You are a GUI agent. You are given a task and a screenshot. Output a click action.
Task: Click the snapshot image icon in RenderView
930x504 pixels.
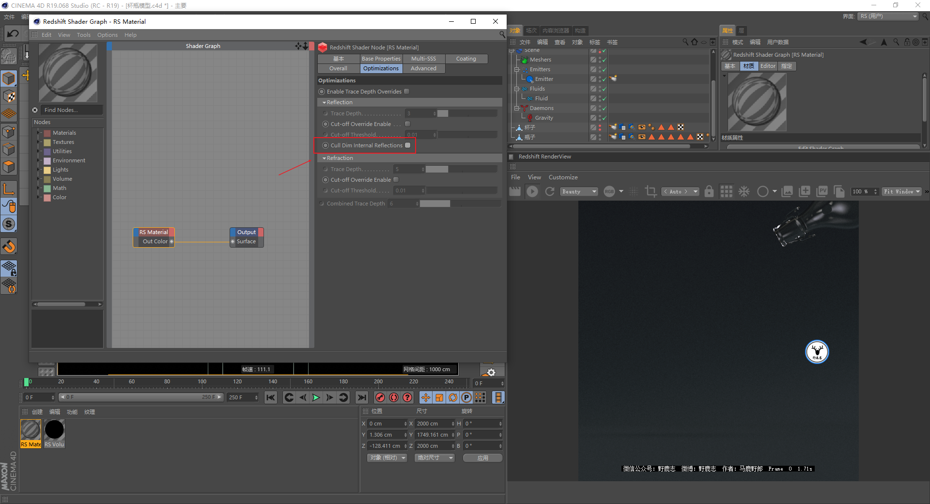coord(788,191)
